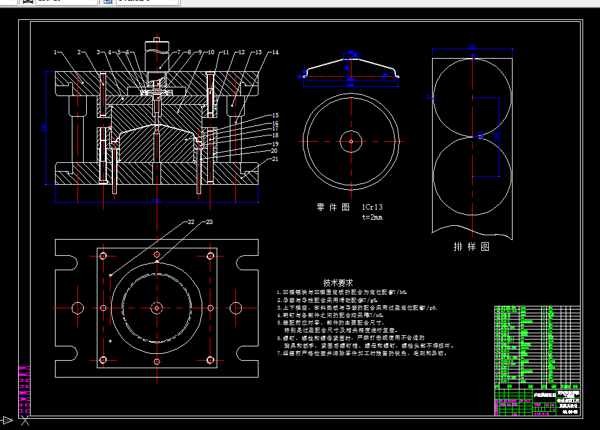The height and width of the screenshot is (430, 600).
Task: Select requirement line '4.销钉与各部件之间…'
Action: (x=330, y=315)
